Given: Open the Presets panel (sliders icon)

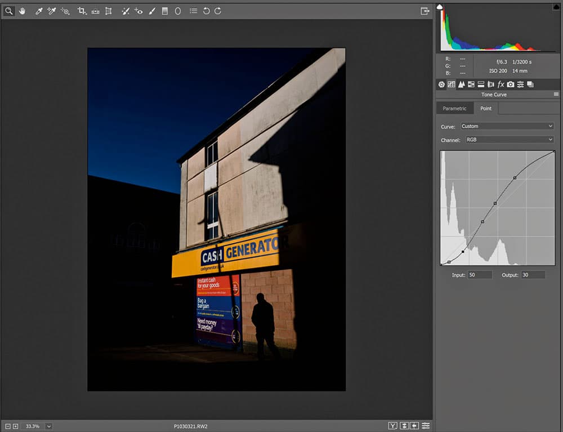Looking at the screenshot, I should pos(520,84).
